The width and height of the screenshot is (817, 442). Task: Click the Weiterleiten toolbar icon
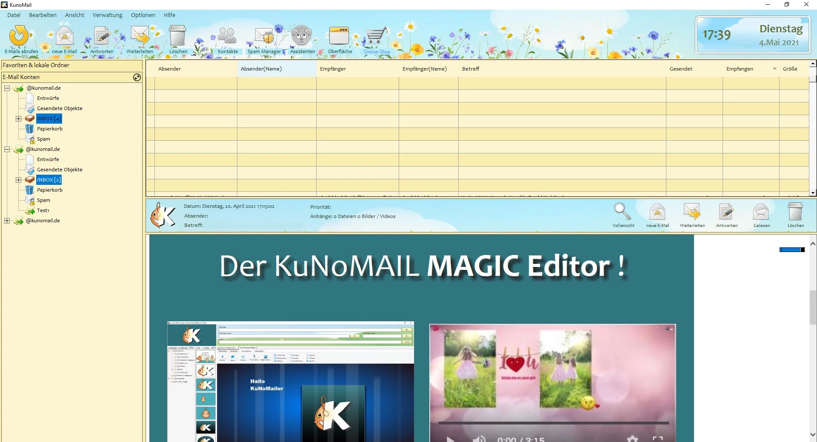(140, 36)
